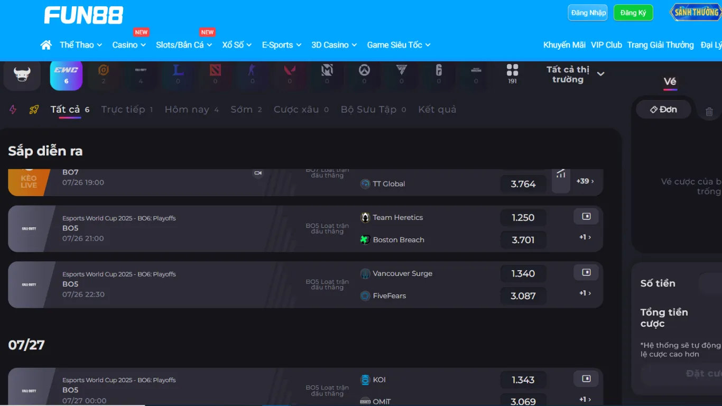722x406 pixels.
Task: Expand the Thể Thao dropdown menu
Action: coord(81,45)
